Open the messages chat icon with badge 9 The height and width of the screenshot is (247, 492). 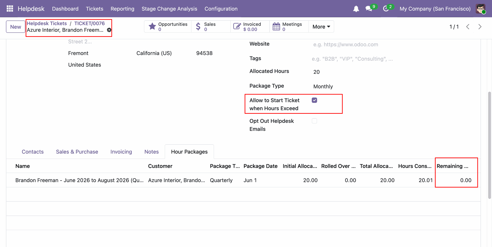(x=369, y=9)
